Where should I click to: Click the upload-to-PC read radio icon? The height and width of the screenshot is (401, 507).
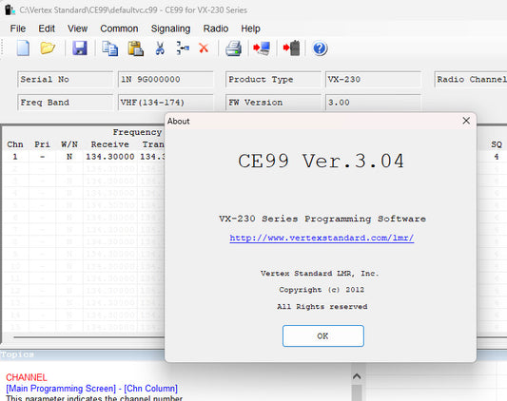tap(262, 48)
